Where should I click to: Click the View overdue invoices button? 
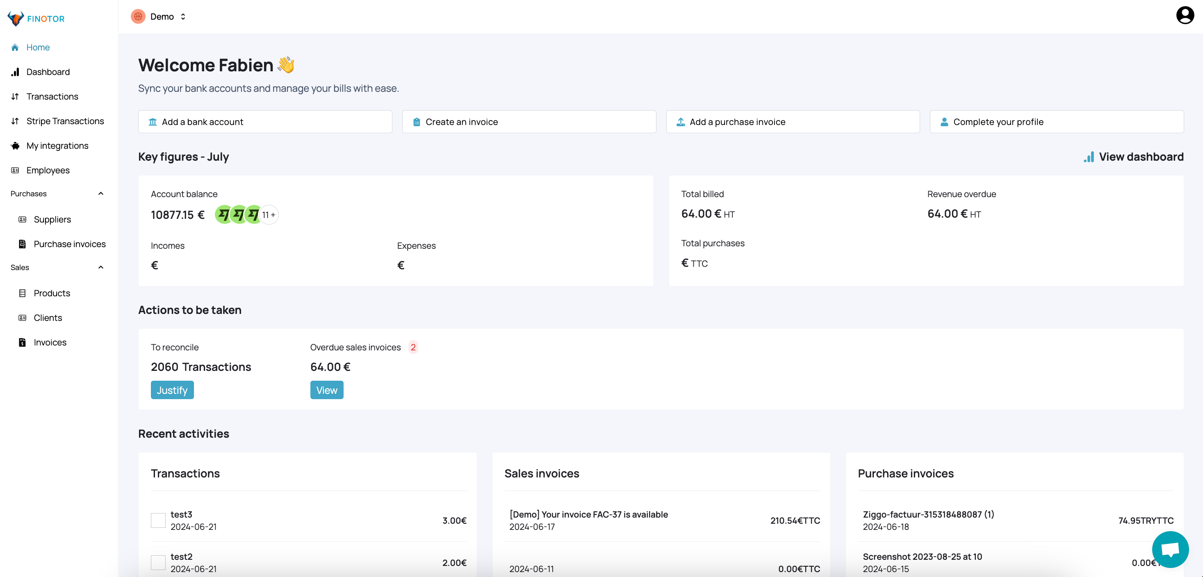coord(327,390)
